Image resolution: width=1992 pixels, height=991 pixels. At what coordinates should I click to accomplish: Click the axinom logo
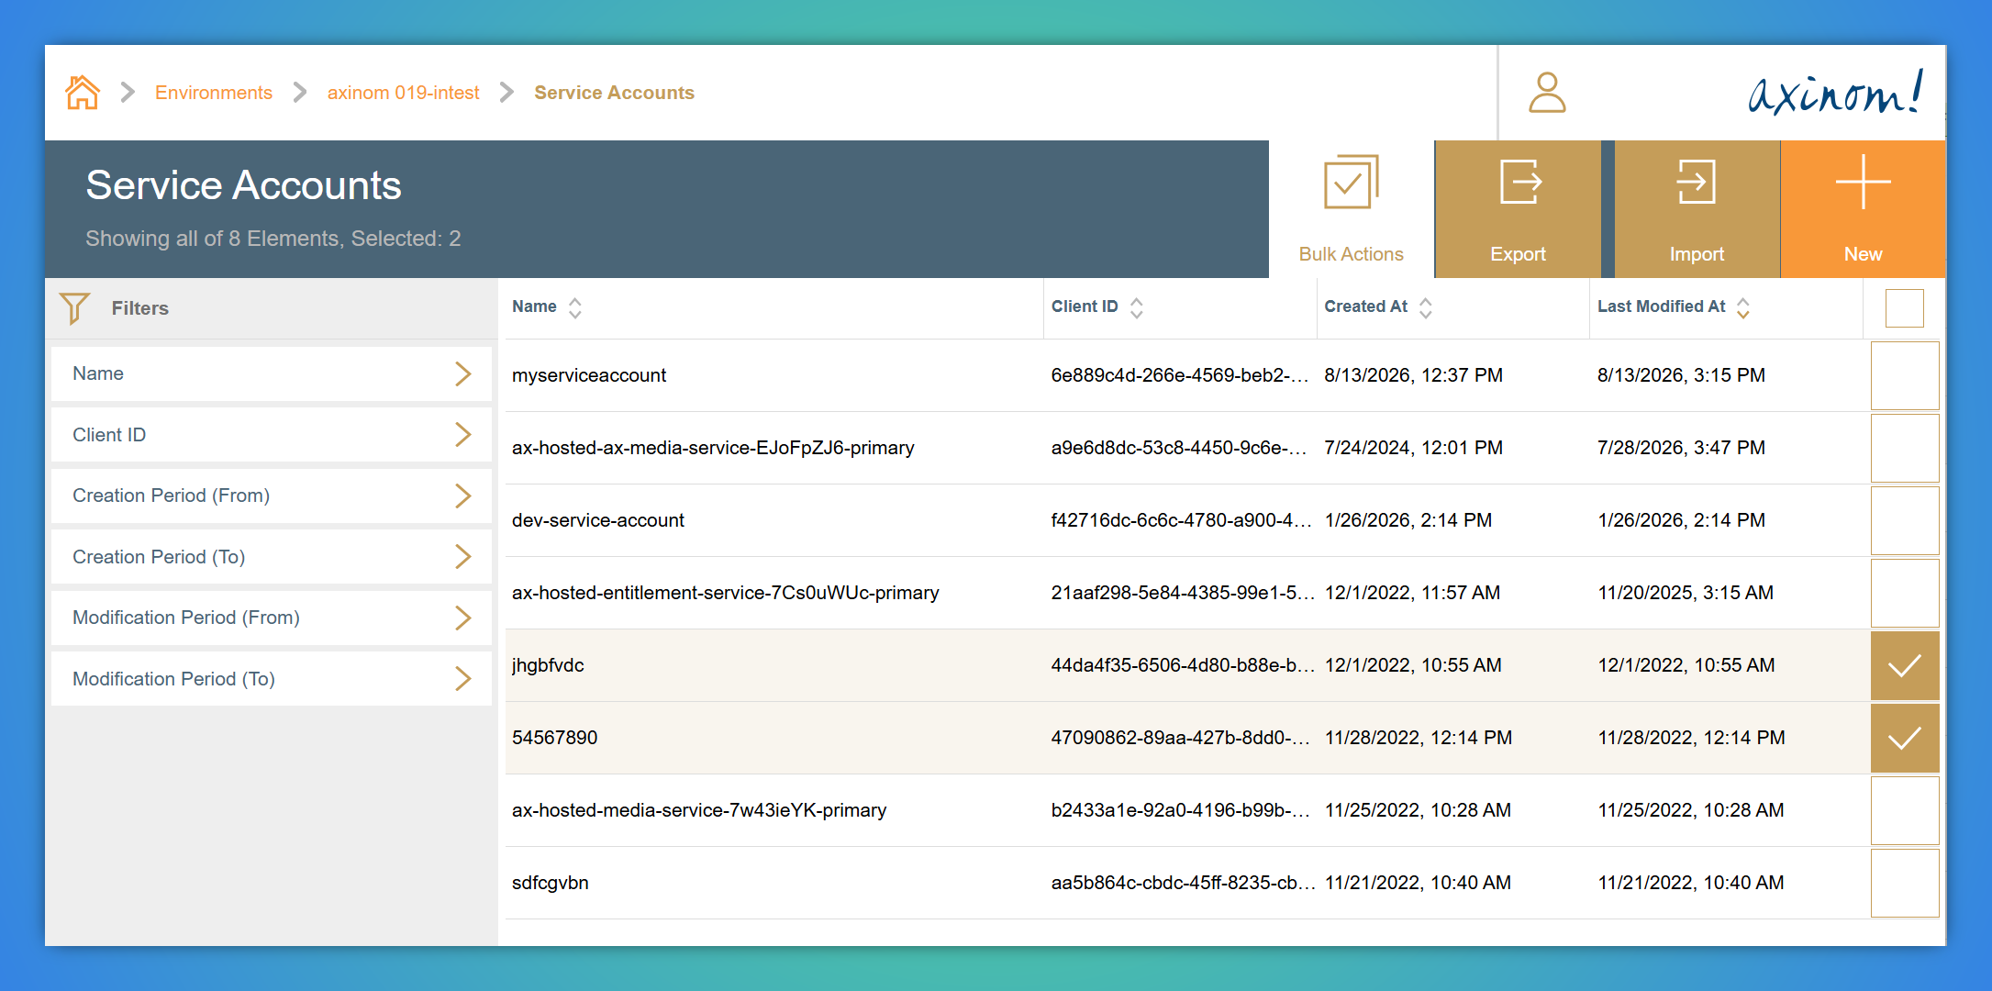(1835, 93)
